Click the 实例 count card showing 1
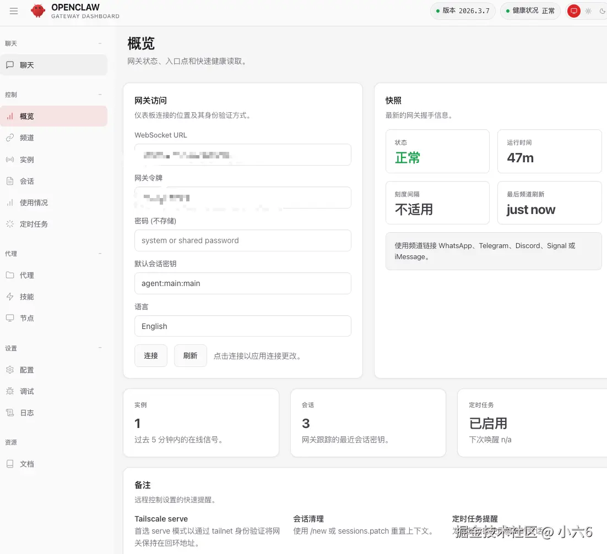This screenshot has width=607, height=554. coord(201,423)
